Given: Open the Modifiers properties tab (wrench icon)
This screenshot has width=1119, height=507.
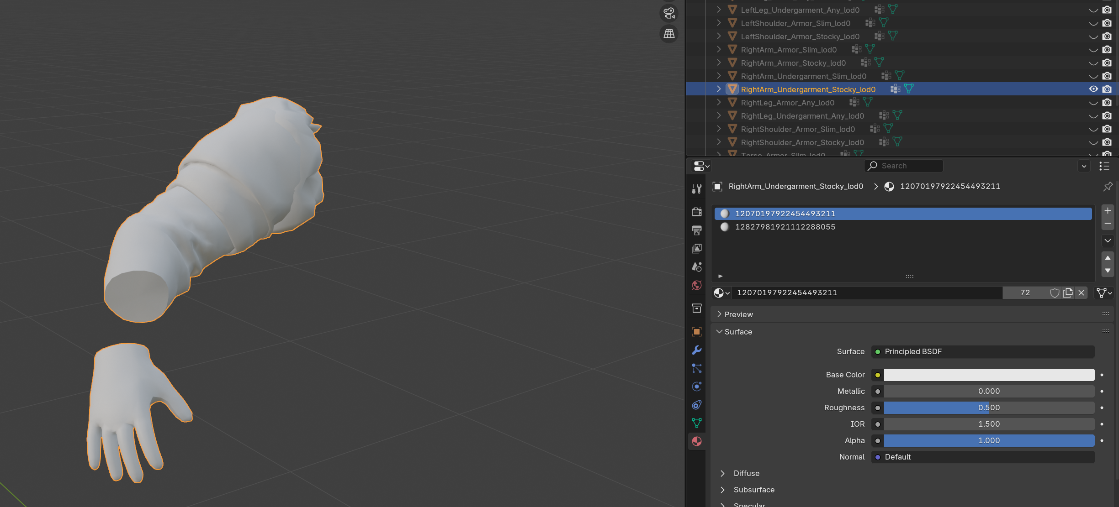Looking at the screenshot, I should (696, 350).
